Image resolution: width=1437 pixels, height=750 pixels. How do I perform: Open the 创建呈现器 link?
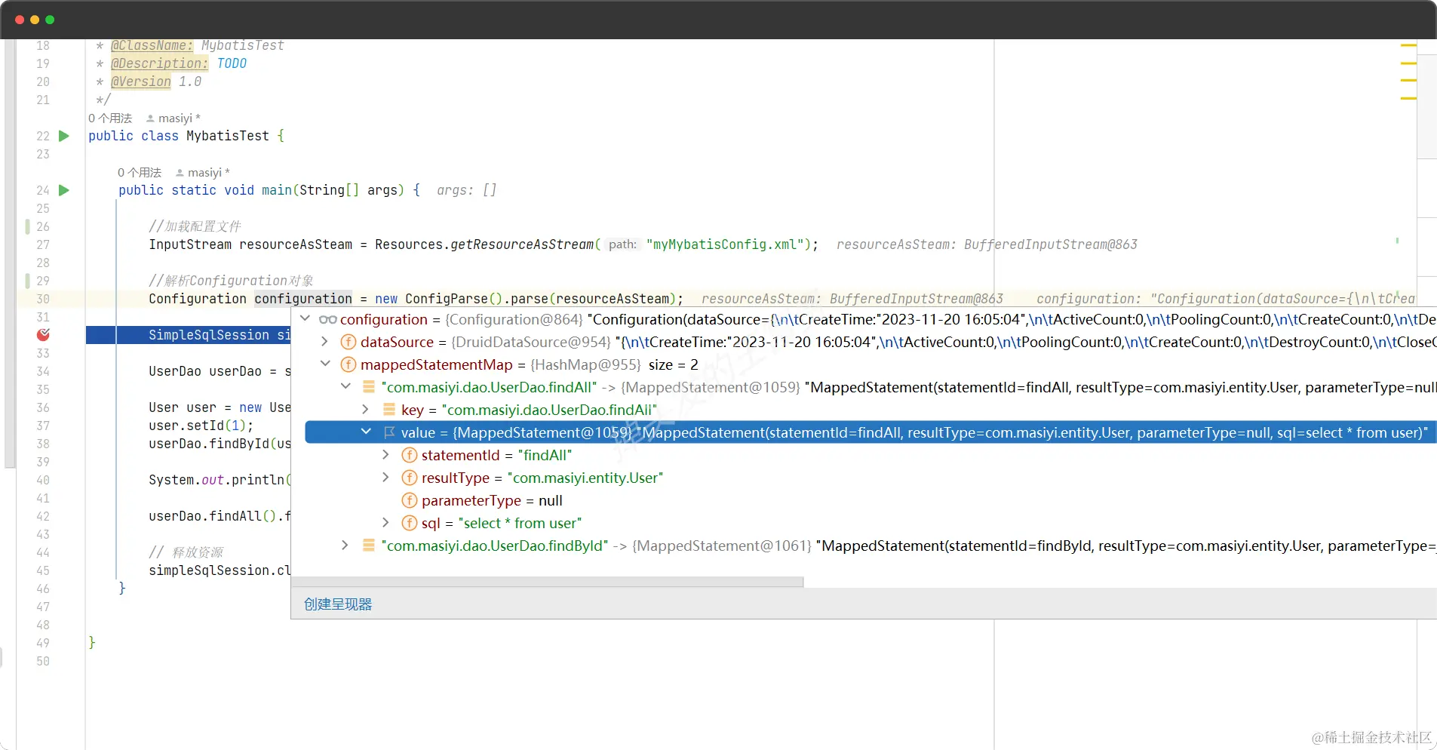[x=338, y=604]
